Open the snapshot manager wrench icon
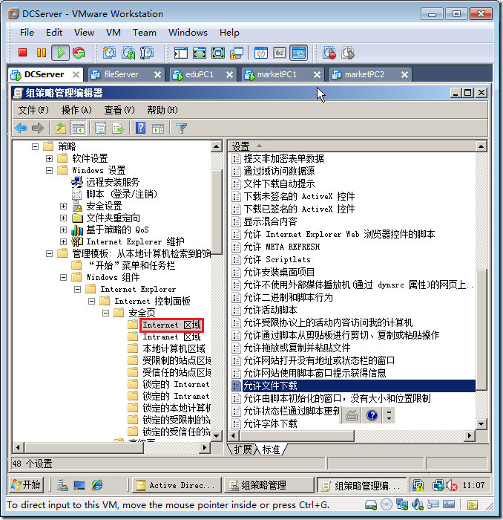The width and height of the screenshot is (503, 520). point(147,53)
